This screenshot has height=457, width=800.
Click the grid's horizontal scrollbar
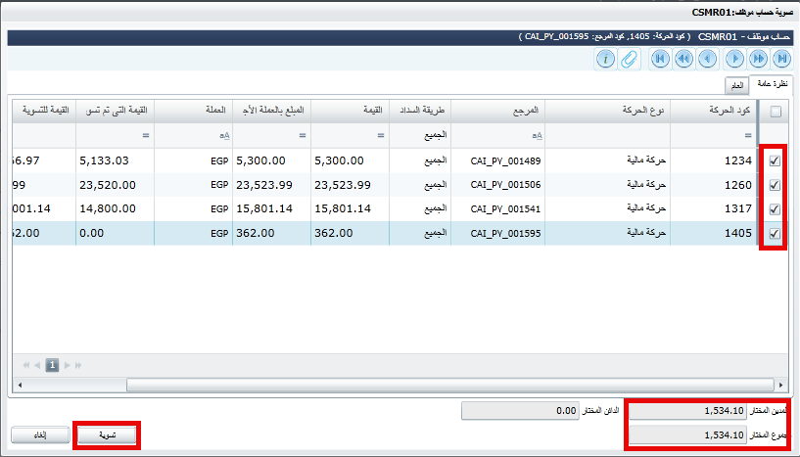(x=392, y=384)
